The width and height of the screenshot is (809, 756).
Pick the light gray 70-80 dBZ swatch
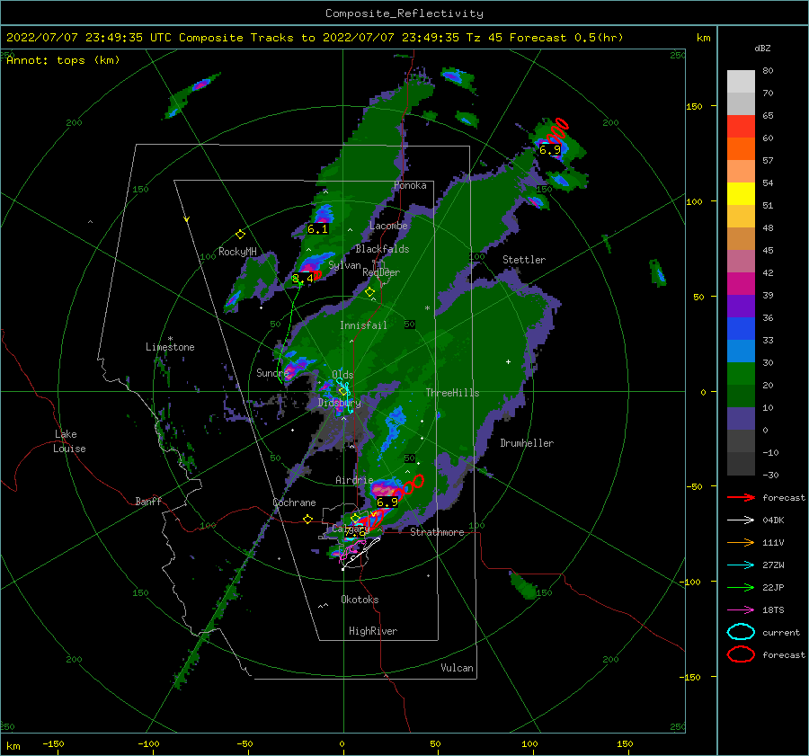(741, 82)
